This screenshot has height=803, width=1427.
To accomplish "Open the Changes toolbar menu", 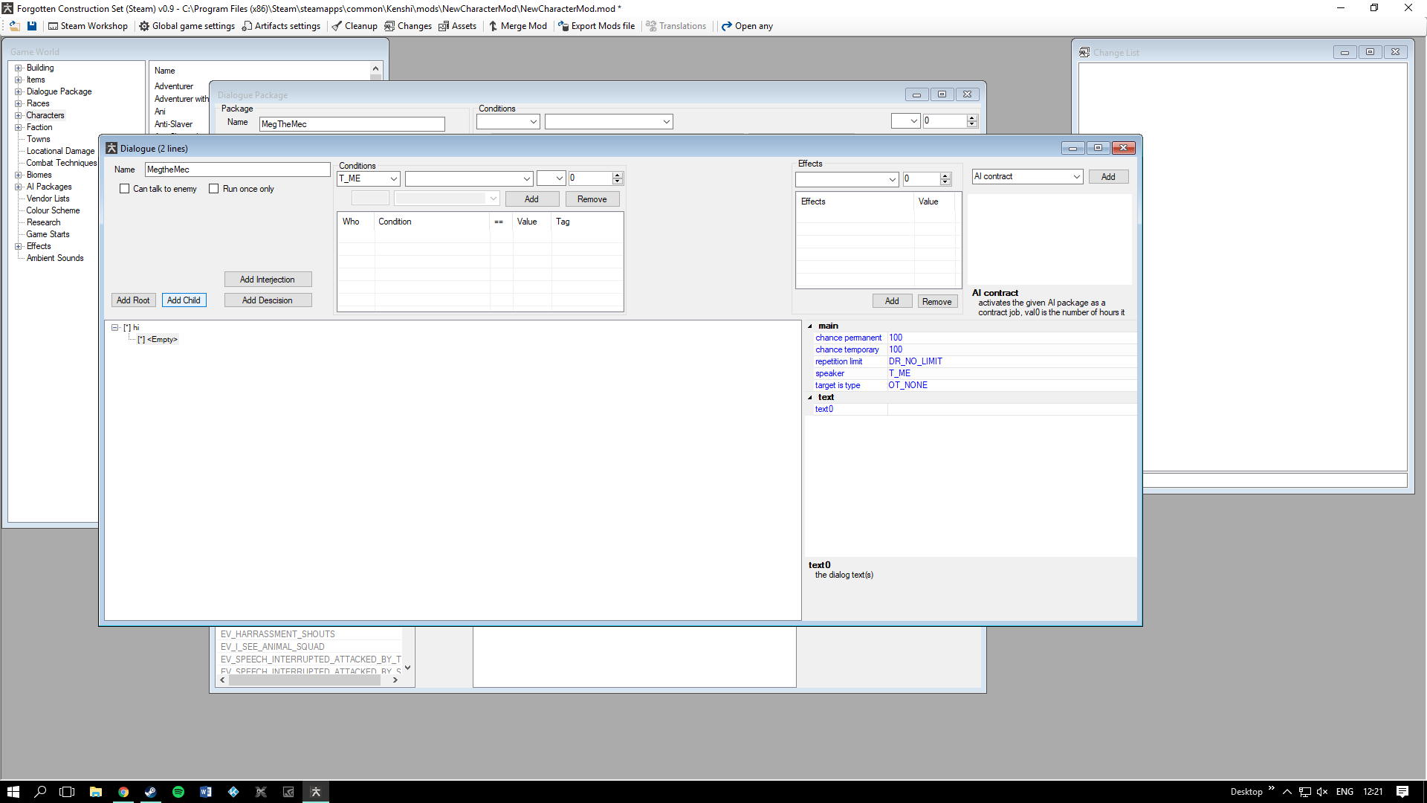I will point(407,26).
